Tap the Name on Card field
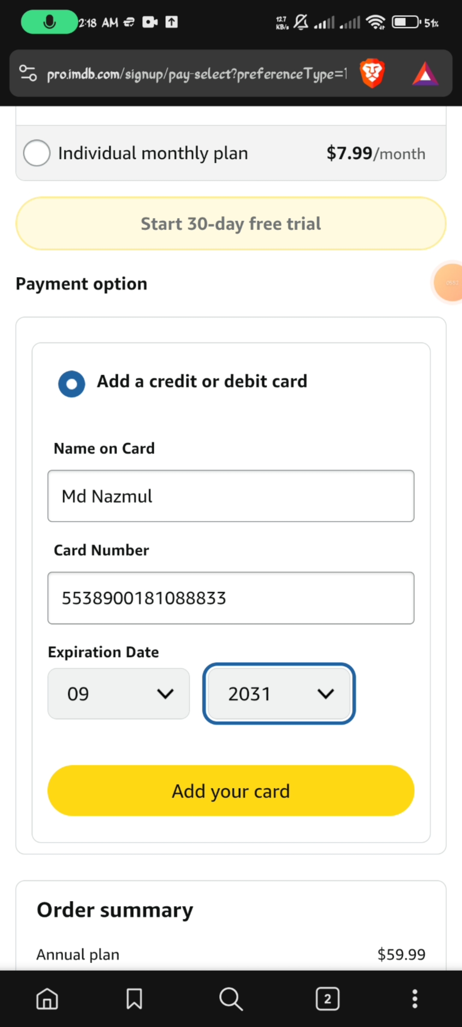The image size is (462, 1027). (231, 496)
